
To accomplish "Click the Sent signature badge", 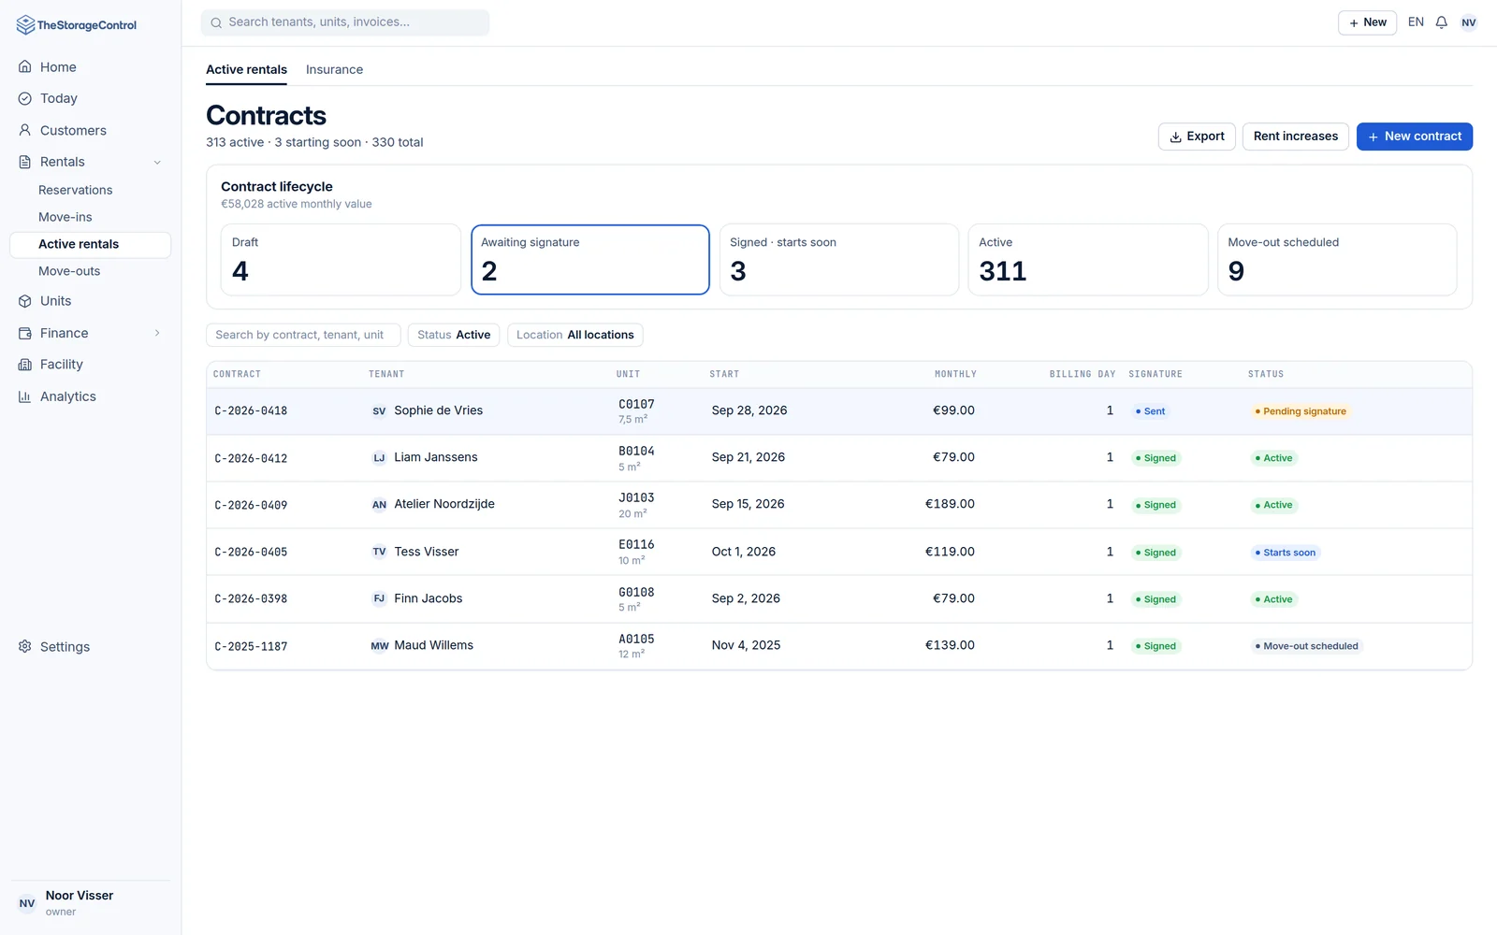I will click(x=1150, y=411).
